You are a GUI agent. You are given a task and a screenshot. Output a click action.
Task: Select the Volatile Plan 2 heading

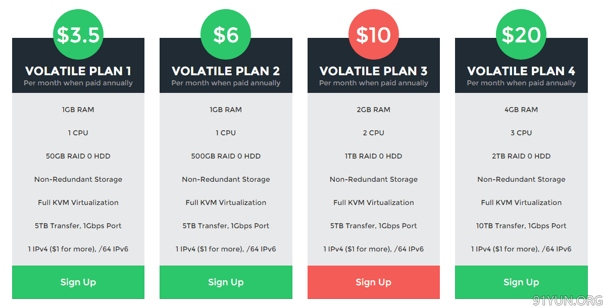[x=226, y=71]
